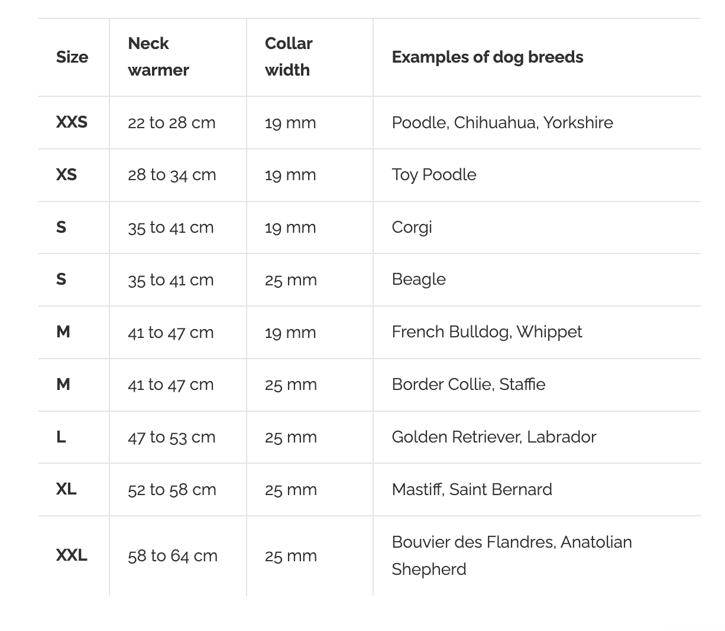Viewport: 725px width, 631px height.
Task: Select the L size cell
Action: click(x=61, y=437)
